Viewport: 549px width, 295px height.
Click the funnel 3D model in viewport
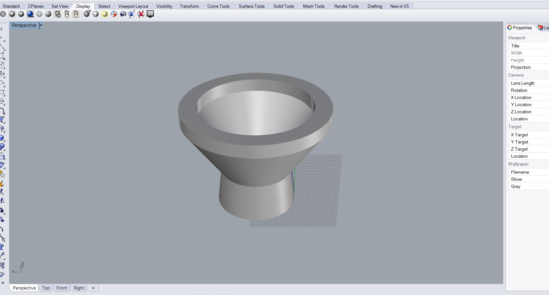[x=256, y=146]
